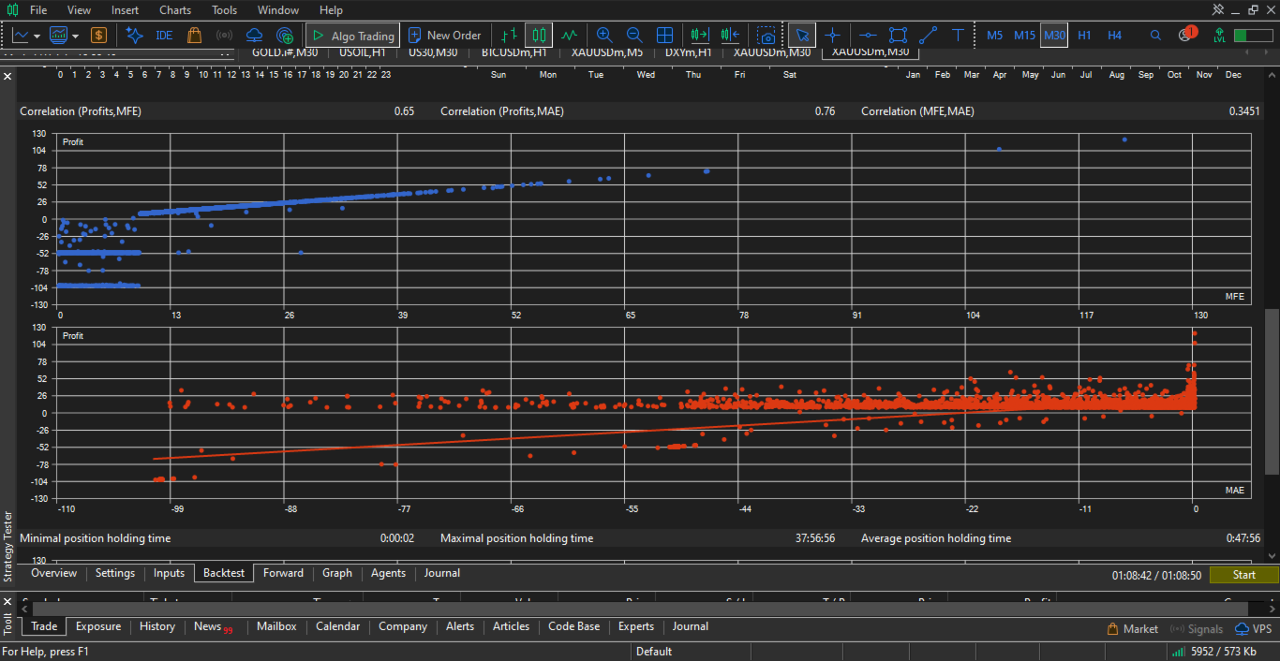Screen dimensions: 1280x661
Task: Open the Charts menu
Action: pyautogui.click(x=175, y=10)
